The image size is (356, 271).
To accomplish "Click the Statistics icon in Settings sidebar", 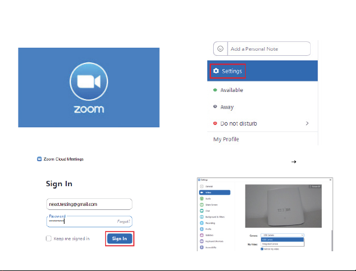I will pyautogui.click(x=202, y=235).
